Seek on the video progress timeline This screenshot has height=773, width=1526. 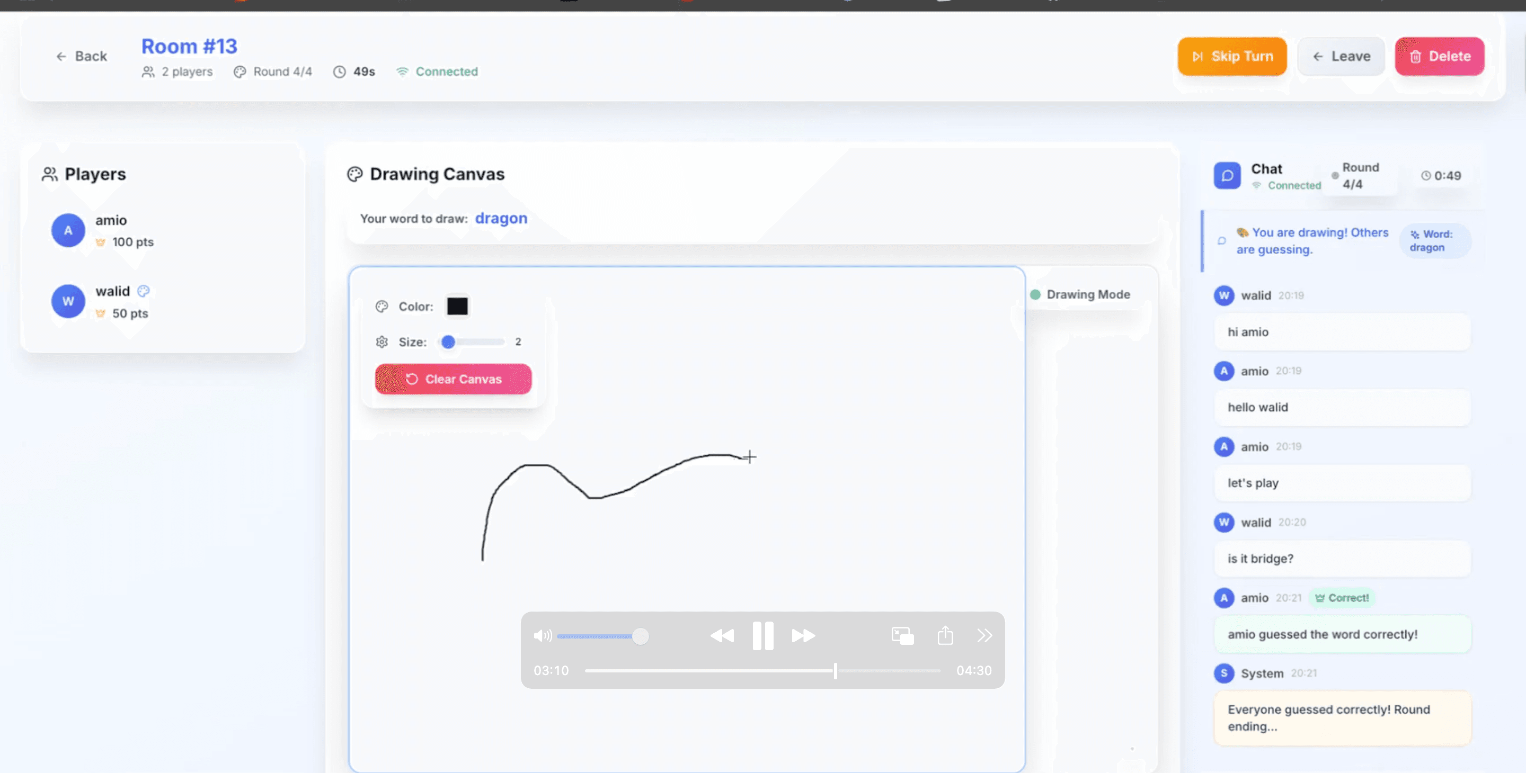762,671
